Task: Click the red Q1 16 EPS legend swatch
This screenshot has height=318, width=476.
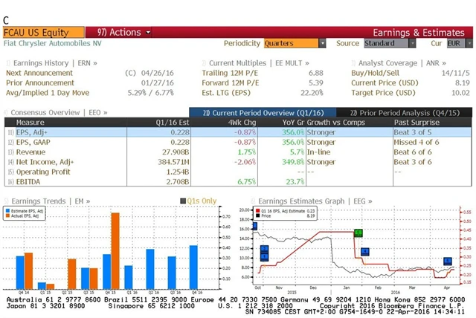Action: click(x=259, y=211)
